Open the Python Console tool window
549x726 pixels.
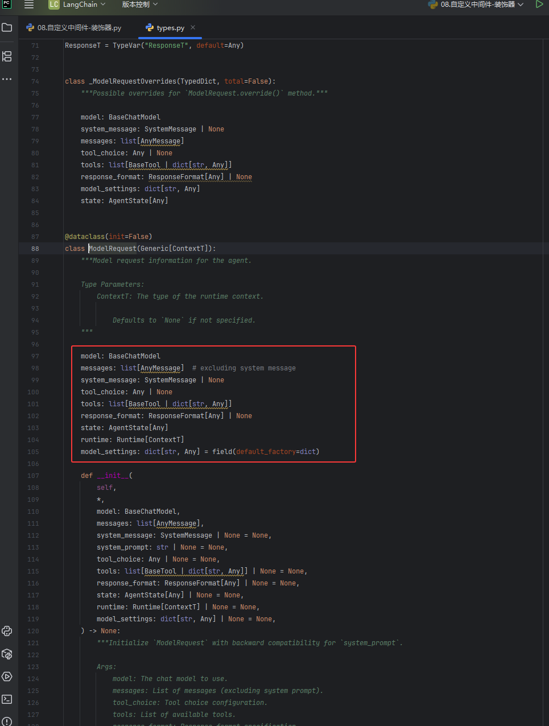(x=7, y=630)
